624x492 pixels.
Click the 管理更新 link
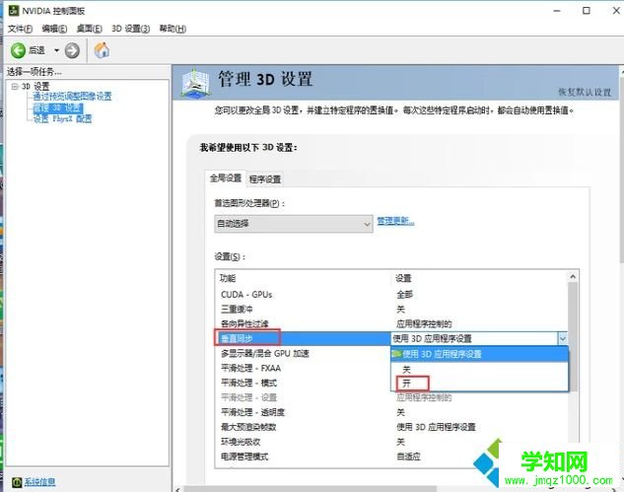pyautogui.click(x=395, y=221)
